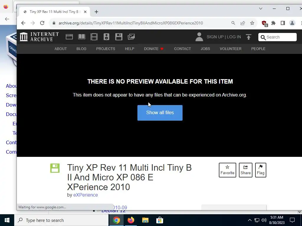Click the Share button under the title
302x226 pixels.
[x=246, y=170]
